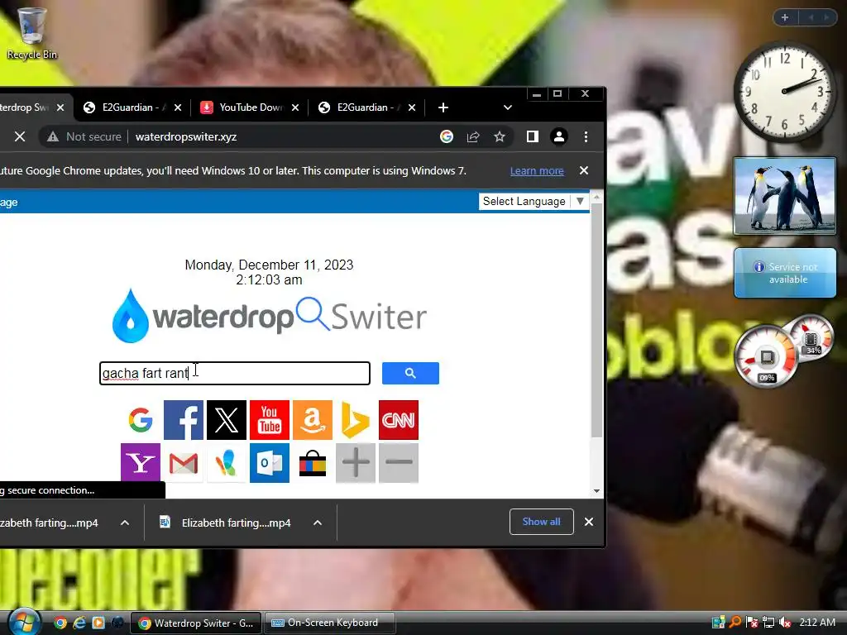Click the Windows Start orb

tap(22, 623)
